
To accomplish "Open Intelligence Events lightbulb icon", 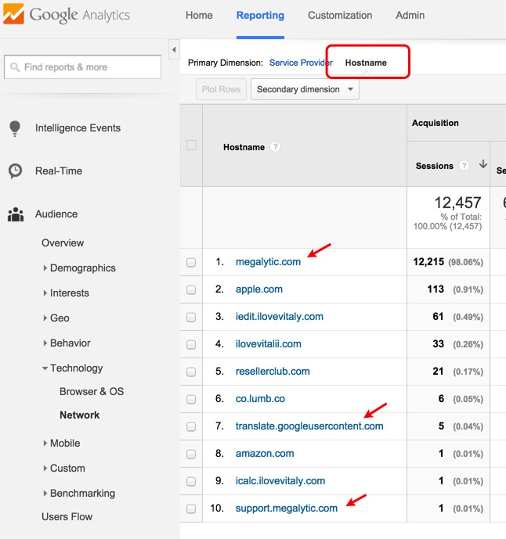I will 14,128.
